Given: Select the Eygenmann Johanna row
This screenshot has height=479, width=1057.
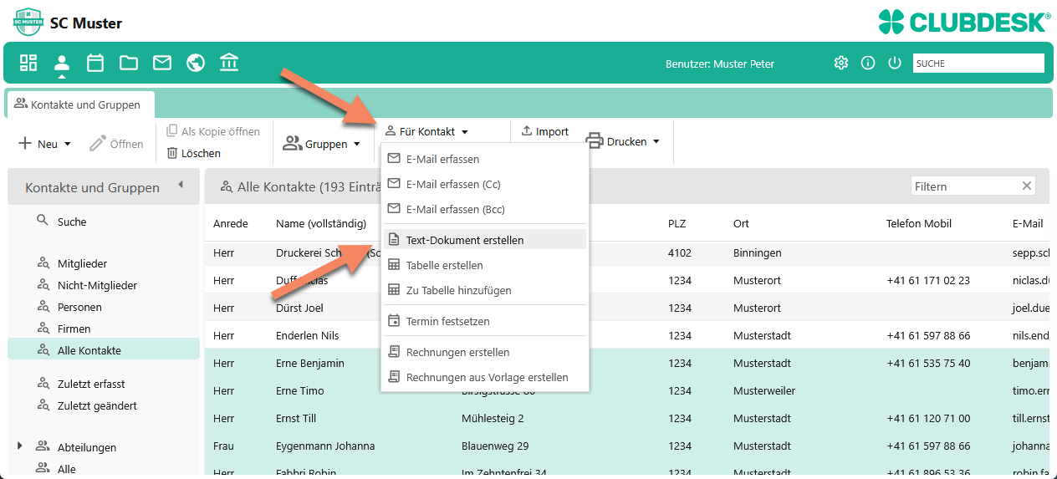Looking at the screenshot, I should tap(627, 446).
